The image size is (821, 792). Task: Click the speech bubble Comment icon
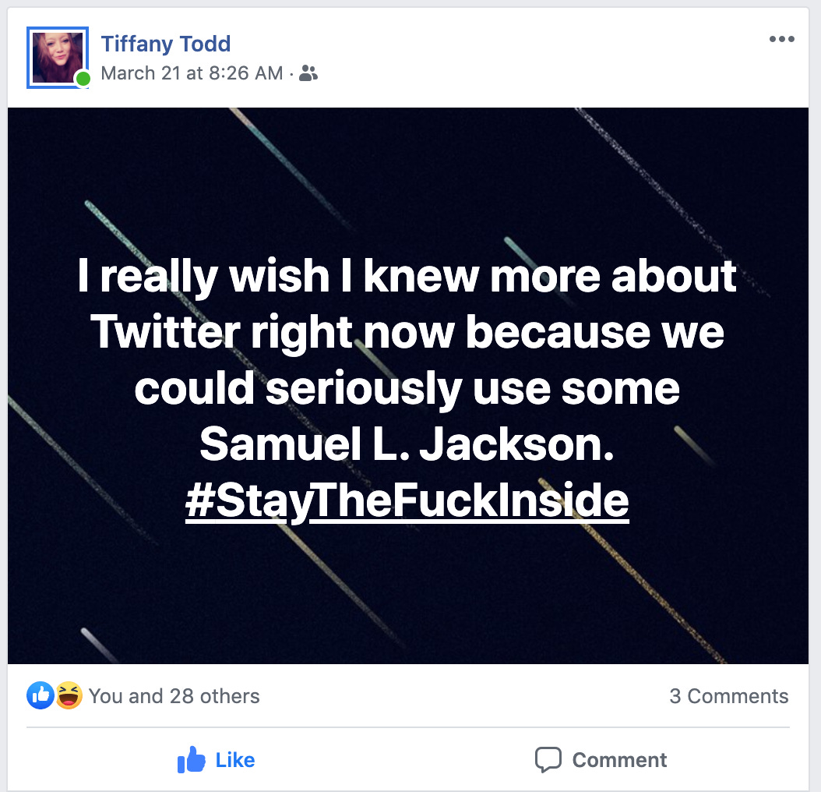(548, 760)
